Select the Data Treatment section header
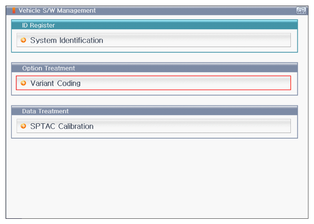Viewport: 314px width, 224px height. (x=155, y=111)
